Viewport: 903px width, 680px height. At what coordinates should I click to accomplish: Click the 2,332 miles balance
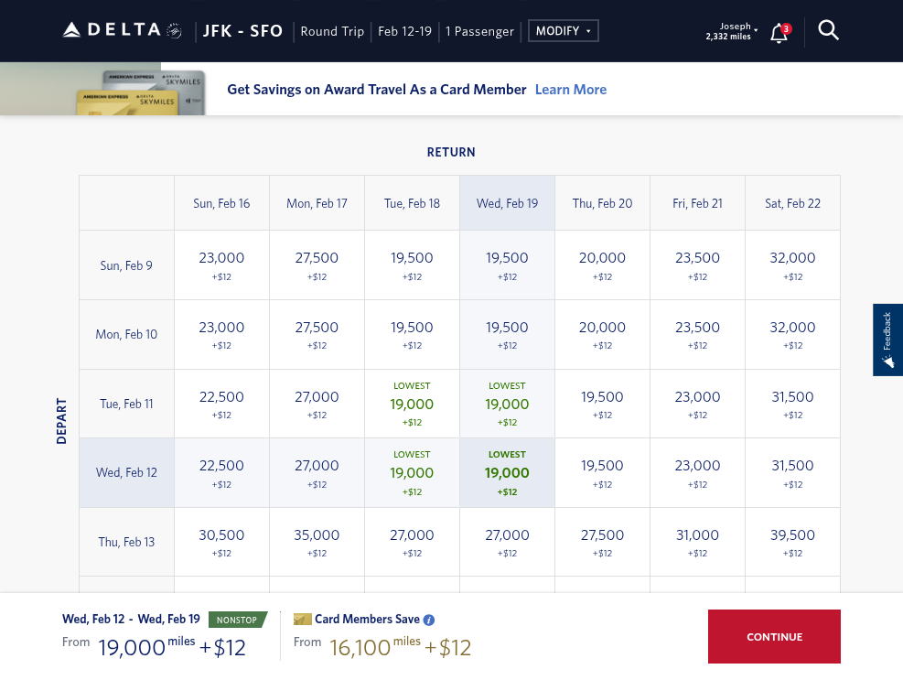tap(728, 37)
